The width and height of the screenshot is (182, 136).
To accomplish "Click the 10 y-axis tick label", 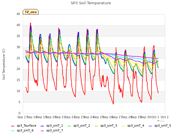I will (x=18, y=91).
